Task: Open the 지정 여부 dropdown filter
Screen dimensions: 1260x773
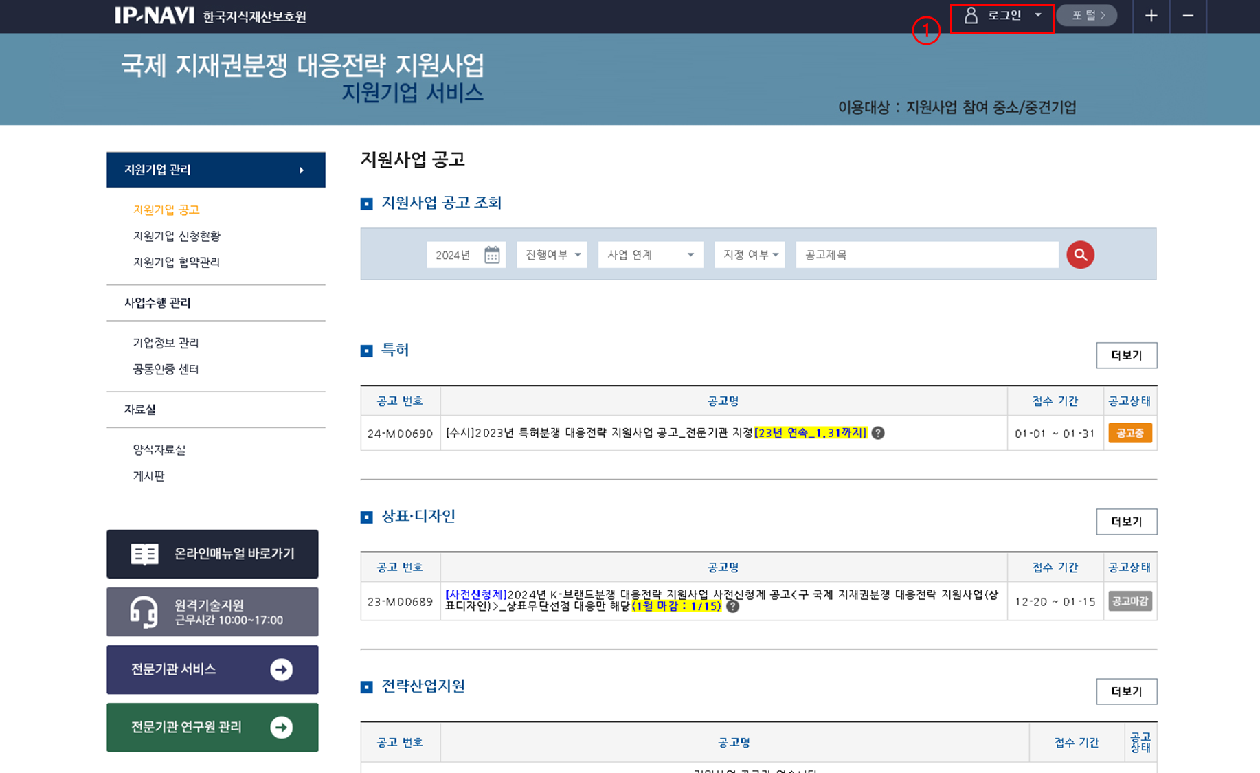Action: [x=750, y=255]
